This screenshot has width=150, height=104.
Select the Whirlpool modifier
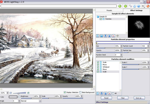click(106, 67)
